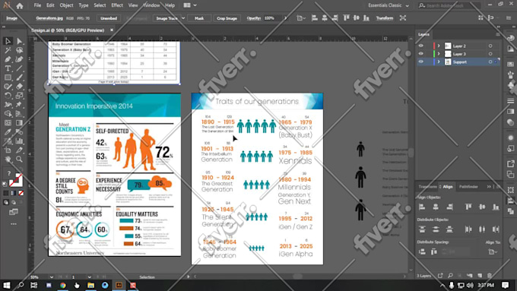Select the Paintbrush tool
This screenshot has height=291, width=517.
19,77
